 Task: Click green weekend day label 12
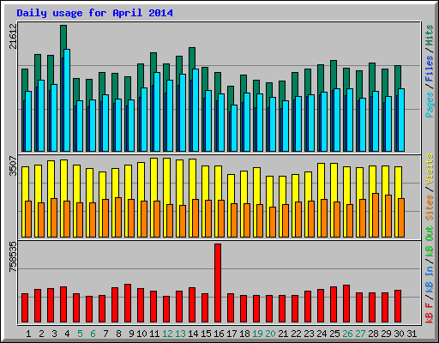(167, 334)
